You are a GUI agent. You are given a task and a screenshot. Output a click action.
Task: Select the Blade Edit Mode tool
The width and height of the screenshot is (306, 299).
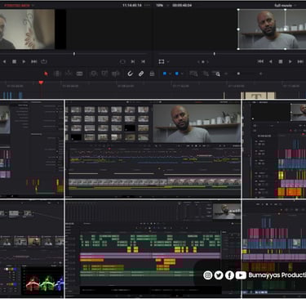click(x=79, y=74)
